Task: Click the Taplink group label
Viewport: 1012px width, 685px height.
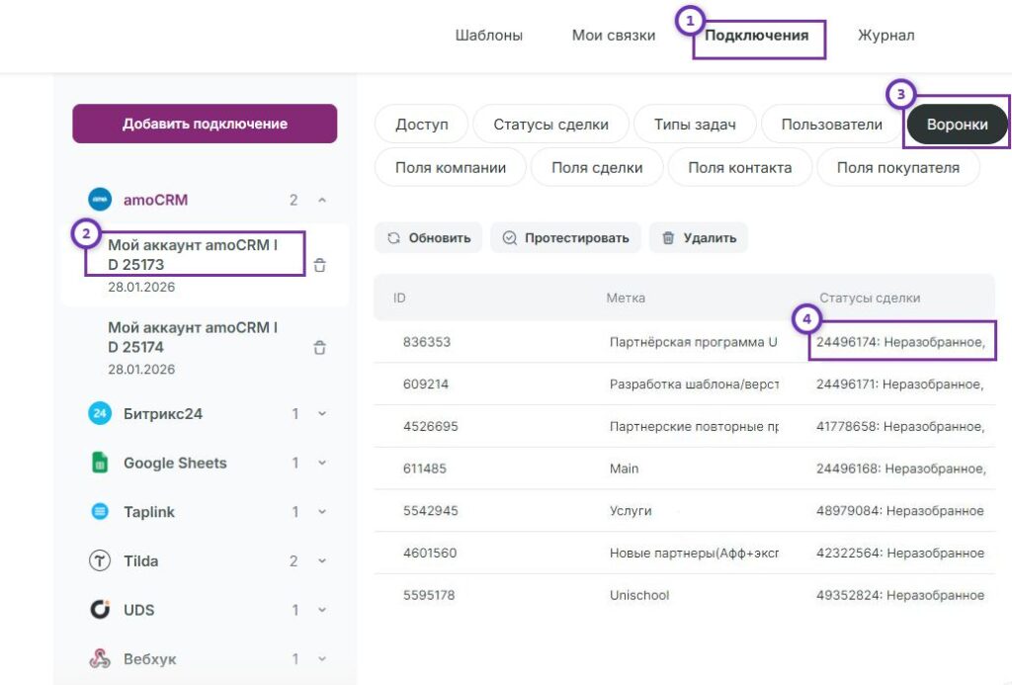Action: coord(149,511)
